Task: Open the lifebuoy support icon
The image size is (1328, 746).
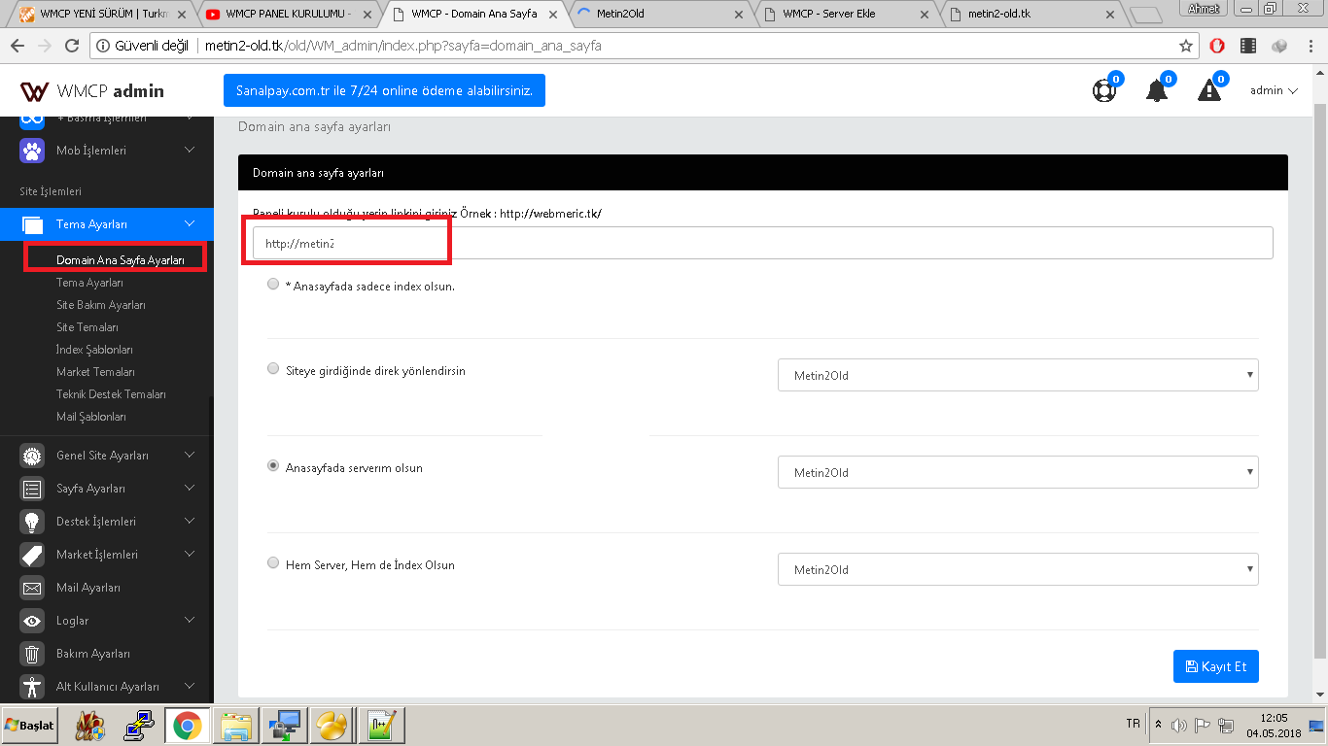Action: tap(1104, 91)
